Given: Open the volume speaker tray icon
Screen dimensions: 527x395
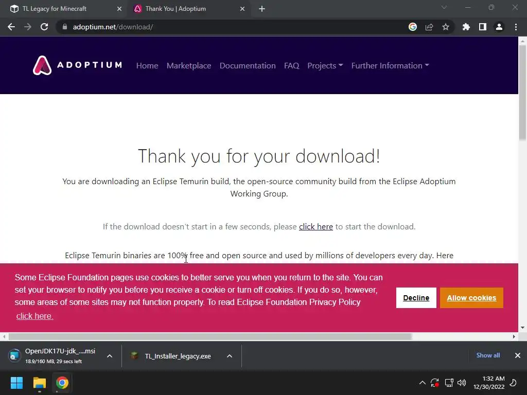Looking at the screenshot, I should 462,383.
